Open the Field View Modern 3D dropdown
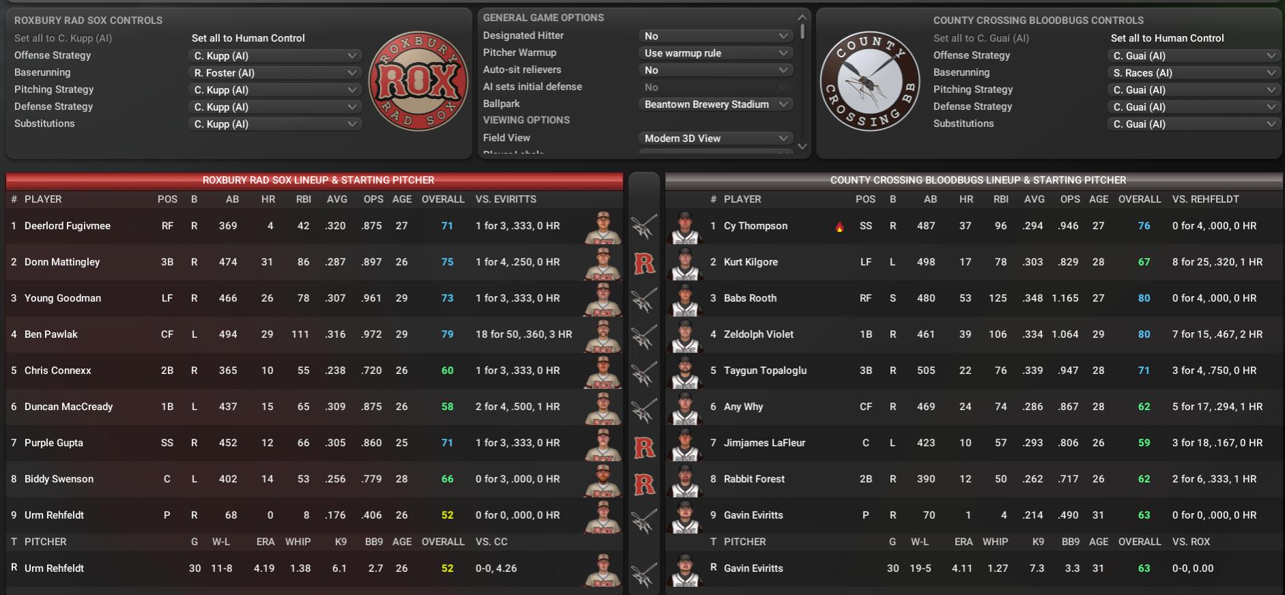The height and width of the screenshot is (595, 1285). click(x=716, y=139)
